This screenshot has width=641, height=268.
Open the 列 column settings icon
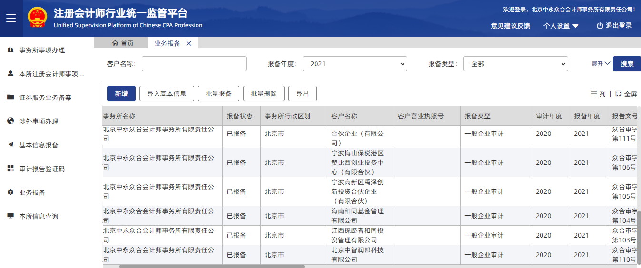point(594,94)
